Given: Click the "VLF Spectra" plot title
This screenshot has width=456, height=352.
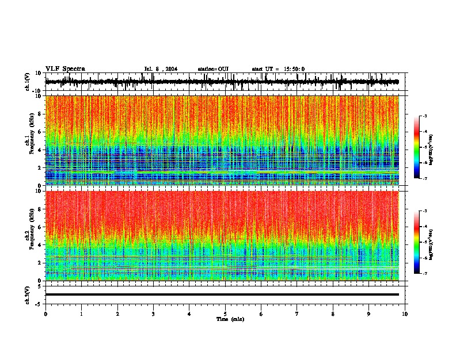Looking at the screenshot, I should (65, 69).
